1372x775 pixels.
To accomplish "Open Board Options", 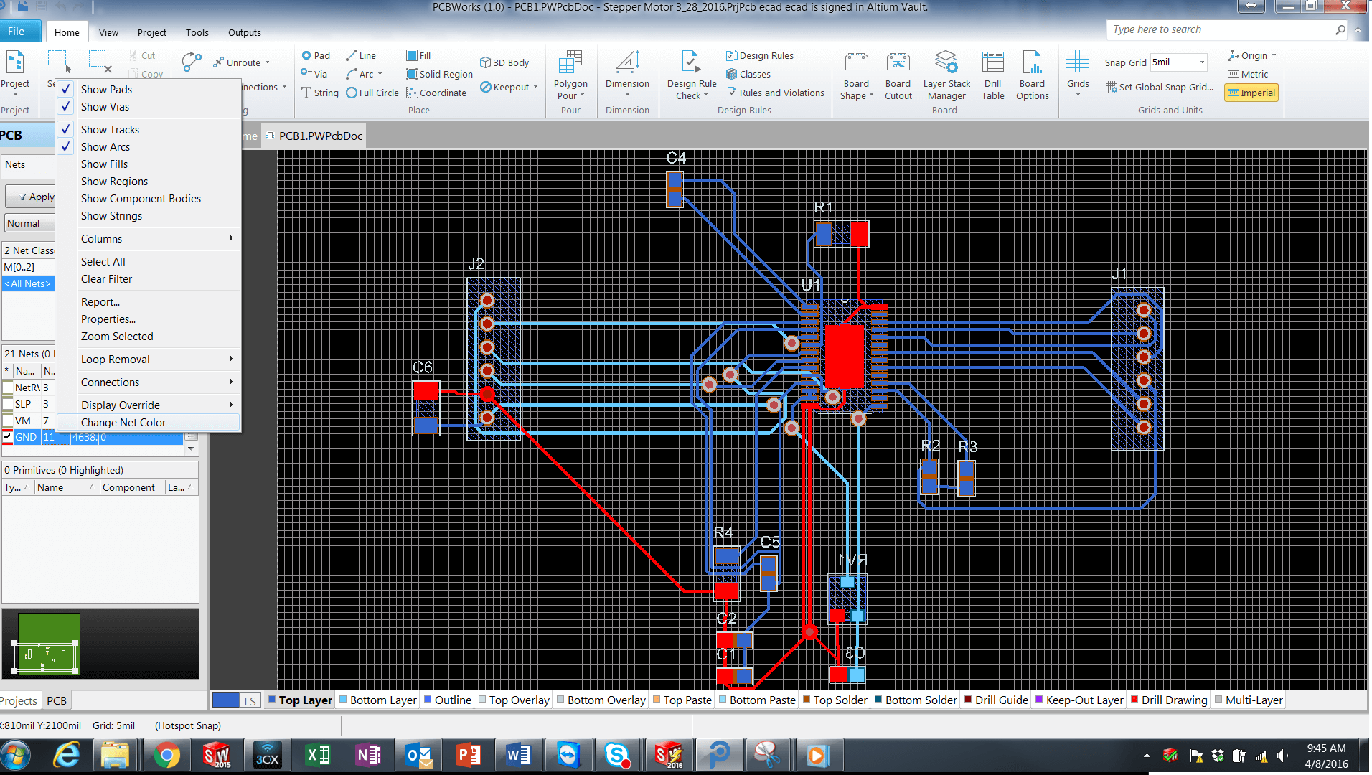I will [1032, 75].
